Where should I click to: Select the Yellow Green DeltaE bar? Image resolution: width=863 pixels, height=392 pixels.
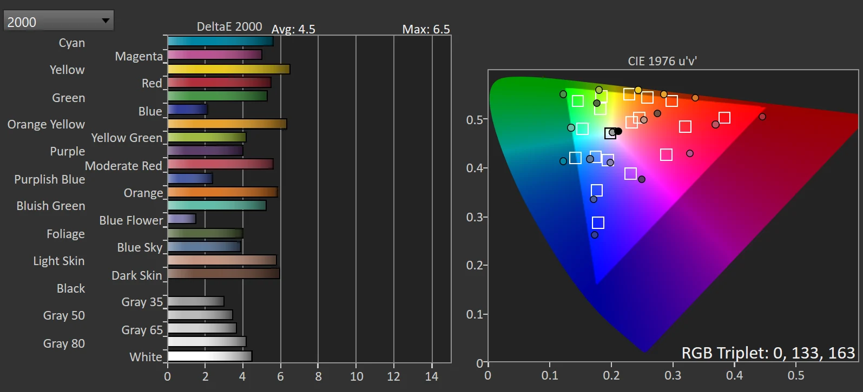207,137
